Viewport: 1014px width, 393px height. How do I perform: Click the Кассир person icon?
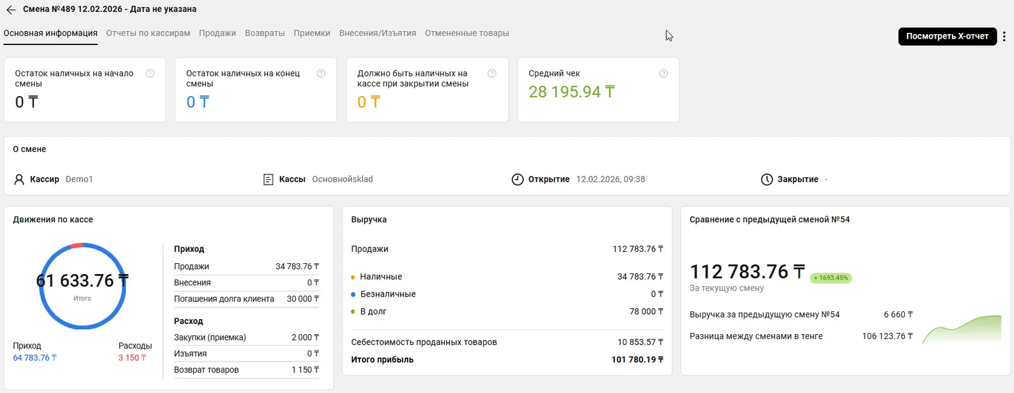[19, 180]
